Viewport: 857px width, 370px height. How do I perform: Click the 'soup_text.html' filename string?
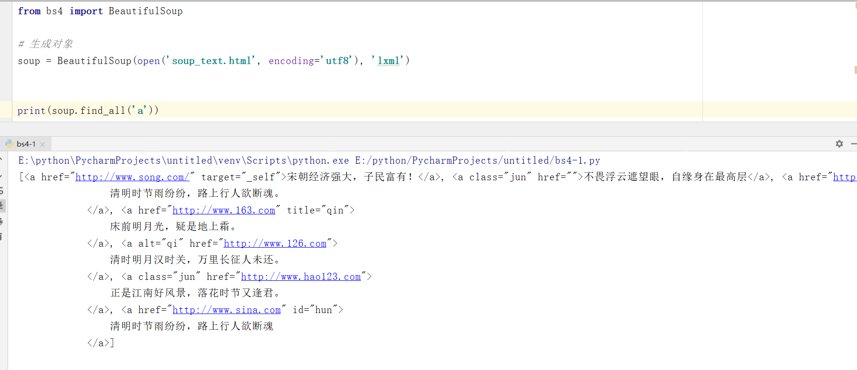coord(212,61)
